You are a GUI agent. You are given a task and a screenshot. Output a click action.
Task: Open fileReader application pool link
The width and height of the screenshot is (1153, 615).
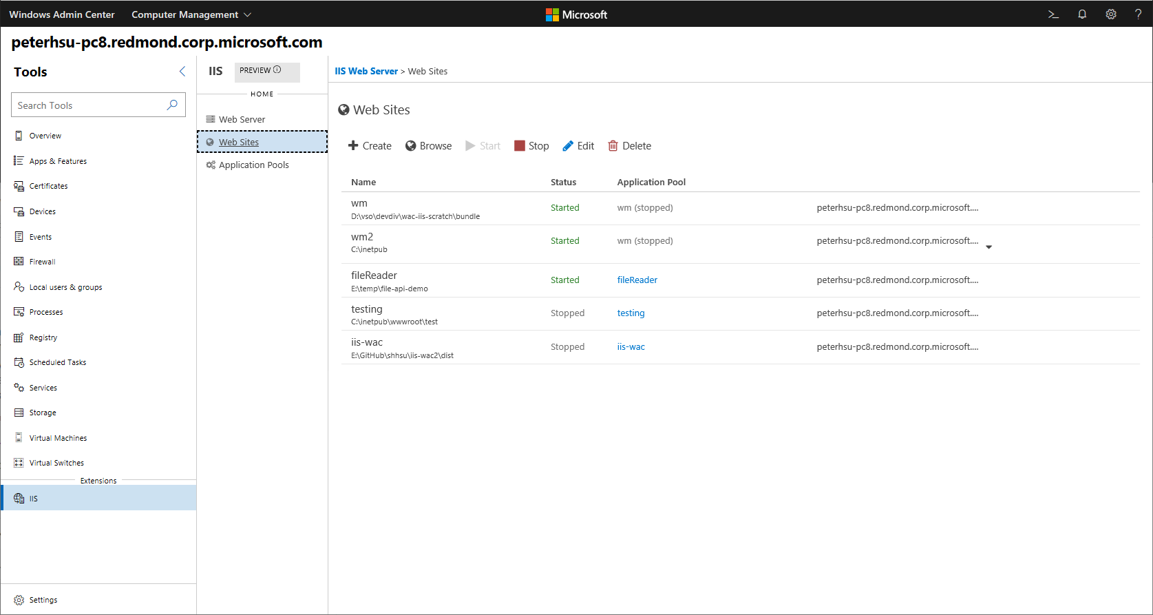(x=637, y=280)
